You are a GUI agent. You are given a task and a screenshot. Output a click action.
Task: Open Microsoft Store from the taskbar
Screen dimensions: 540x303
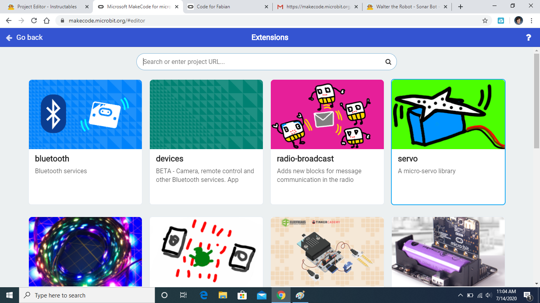point(242,295)
